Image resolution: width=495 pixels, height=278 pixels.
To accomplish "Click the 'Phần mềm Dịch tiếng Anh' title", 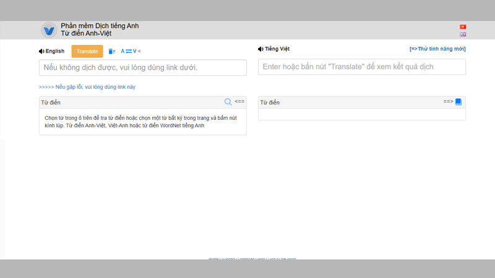I will 100,26.
